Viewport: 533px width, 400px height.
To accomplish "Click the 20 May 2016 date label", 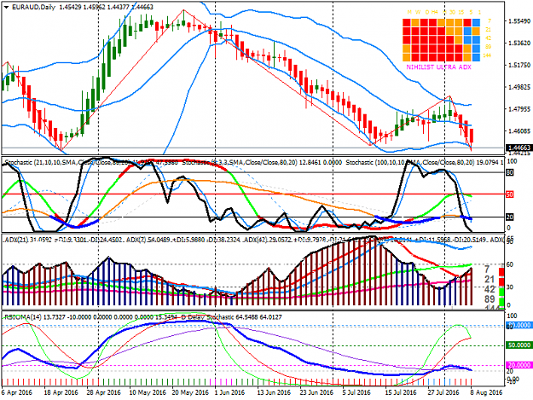I will coord(190,392).
